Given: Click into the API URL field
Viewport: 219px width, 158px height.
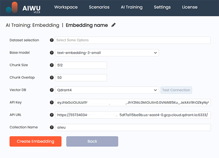Looking at the screenshot, I should coord(133,115).
